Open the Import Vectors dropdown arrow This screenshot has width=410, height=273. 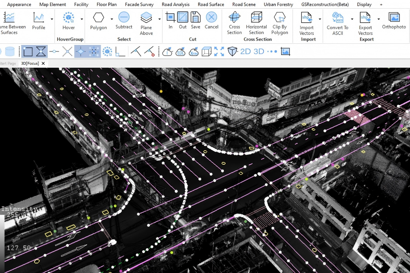(320, 19)
